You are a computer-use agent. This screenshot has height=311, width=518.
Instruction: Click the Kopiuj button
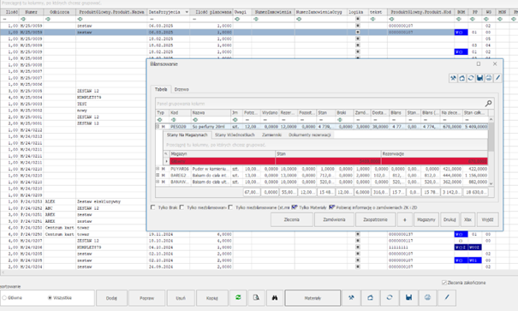pyautogui.click(x=212, y=298)
